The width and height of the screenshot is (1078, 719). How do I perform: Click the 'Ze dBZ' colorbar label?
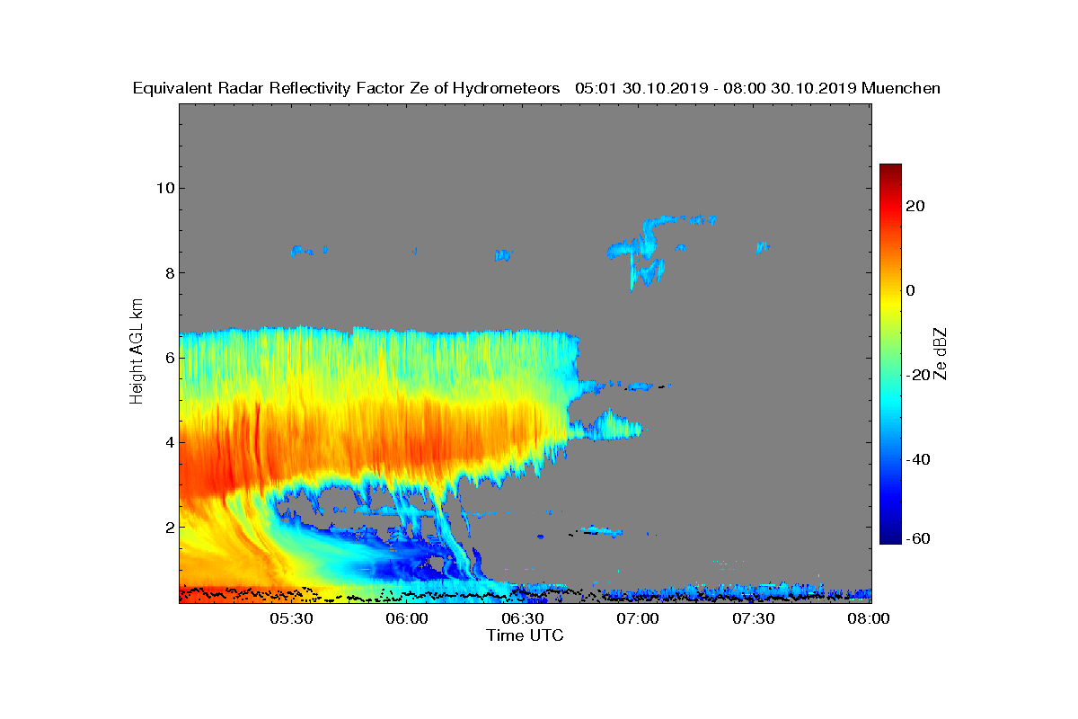(x=941, y=353)
